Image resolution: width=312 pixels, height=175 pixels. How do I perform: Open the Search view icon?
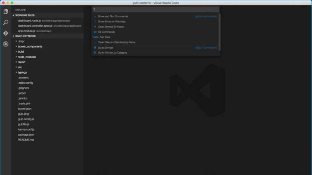coord(6,22)
